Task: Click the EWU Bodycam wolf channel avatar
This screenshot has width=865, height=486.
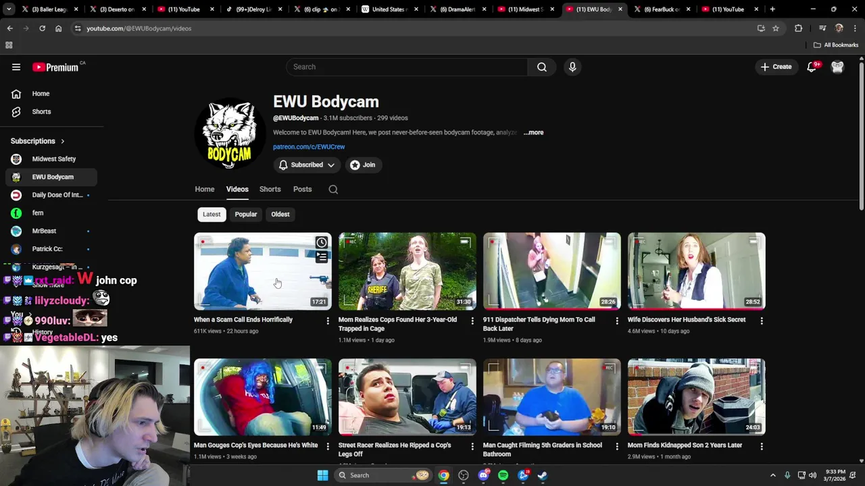Action: [230, 133]
